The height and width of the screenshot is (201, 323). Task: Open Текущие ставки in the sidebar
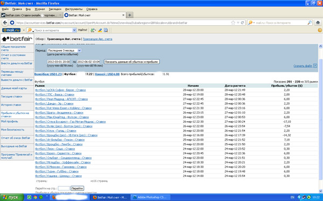[11, 96]
